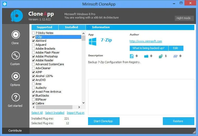198x136 pixels.
Task: Uncheck the AIMP checkbox
Action: click(x=33, y=72)
